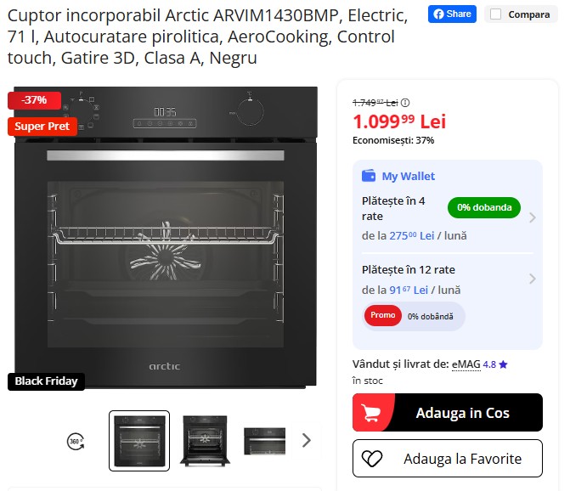Screen dimensions: 570x491
Task: Open the Super Pret tag
Action: (42, 126)
